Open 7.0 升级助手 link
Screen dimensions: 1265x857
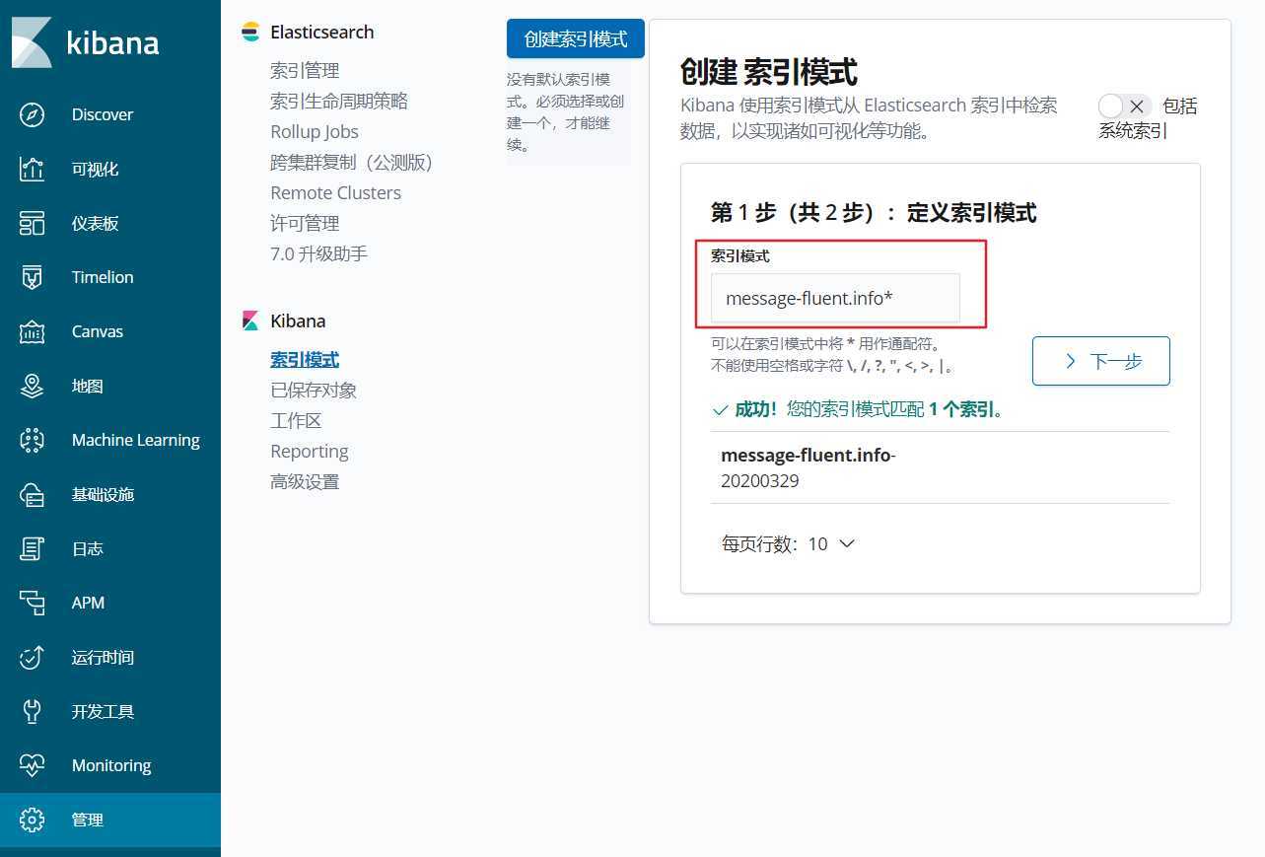tap(318, 254)
